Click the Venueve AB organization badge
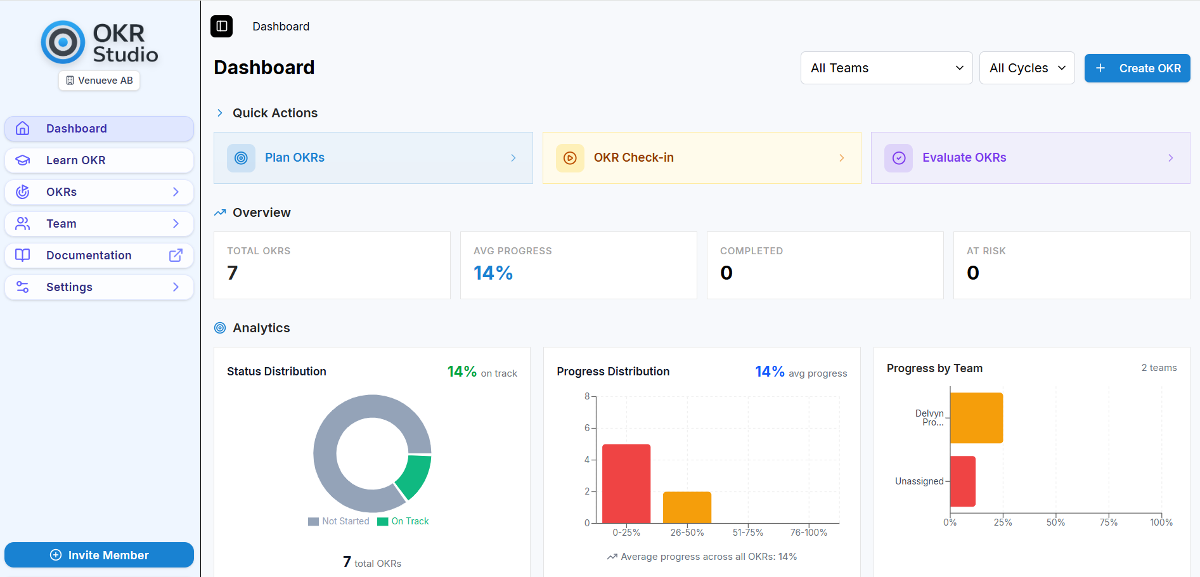Screen dimensions: 1200x577 click(100, 81)
